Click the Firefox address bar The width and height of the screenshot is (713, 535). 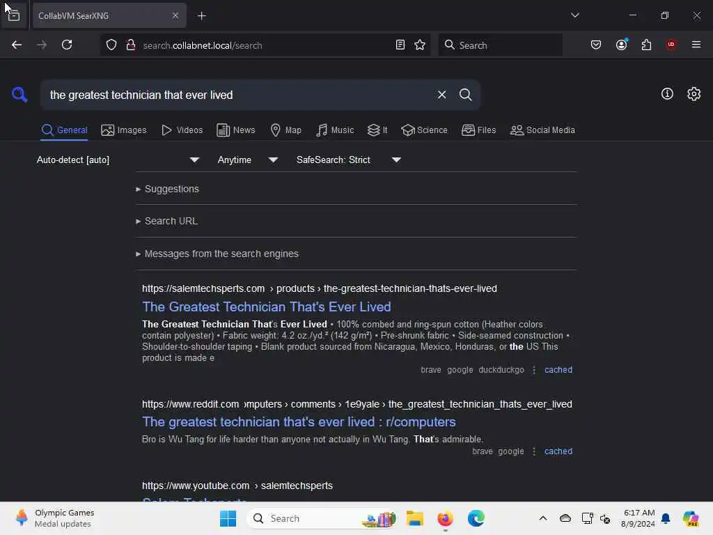point(265,45)
